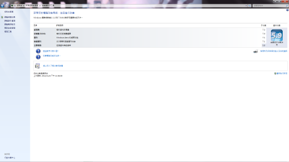The image size is (289, 162).
Task: Open Adjust indexing options sidebar link
Action: [10, 21]
